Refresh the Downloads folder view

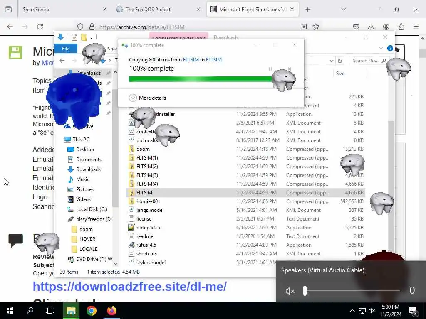point(340,61)
